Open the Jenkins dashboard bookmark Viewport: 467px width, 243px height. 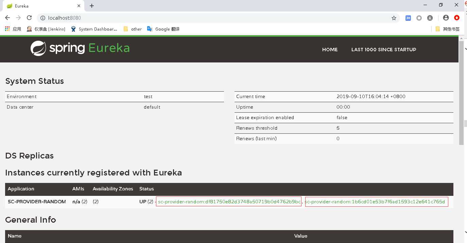click(x=46, y=29)
